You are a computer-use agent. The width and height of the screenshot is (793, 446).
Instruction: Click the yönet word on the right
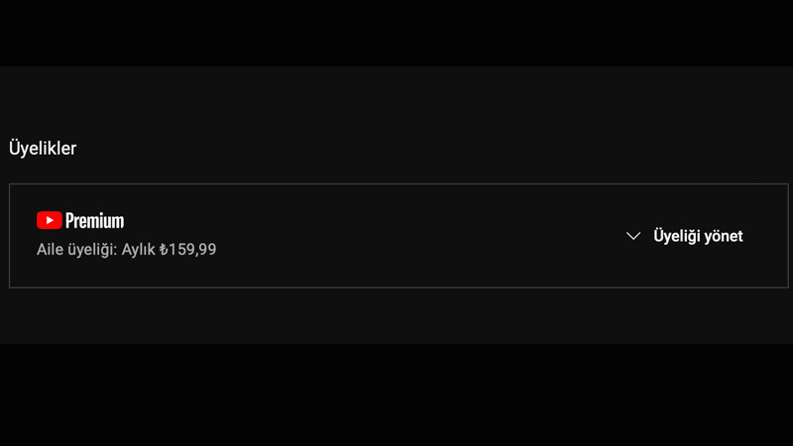723,236
